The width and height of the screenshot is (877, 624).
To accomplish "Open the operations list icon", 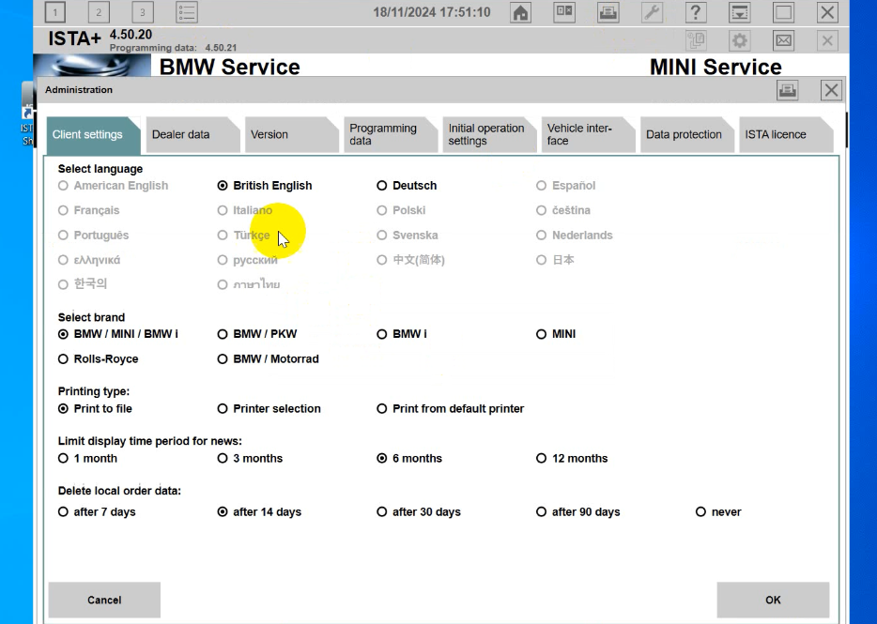I will coord(186,12).
